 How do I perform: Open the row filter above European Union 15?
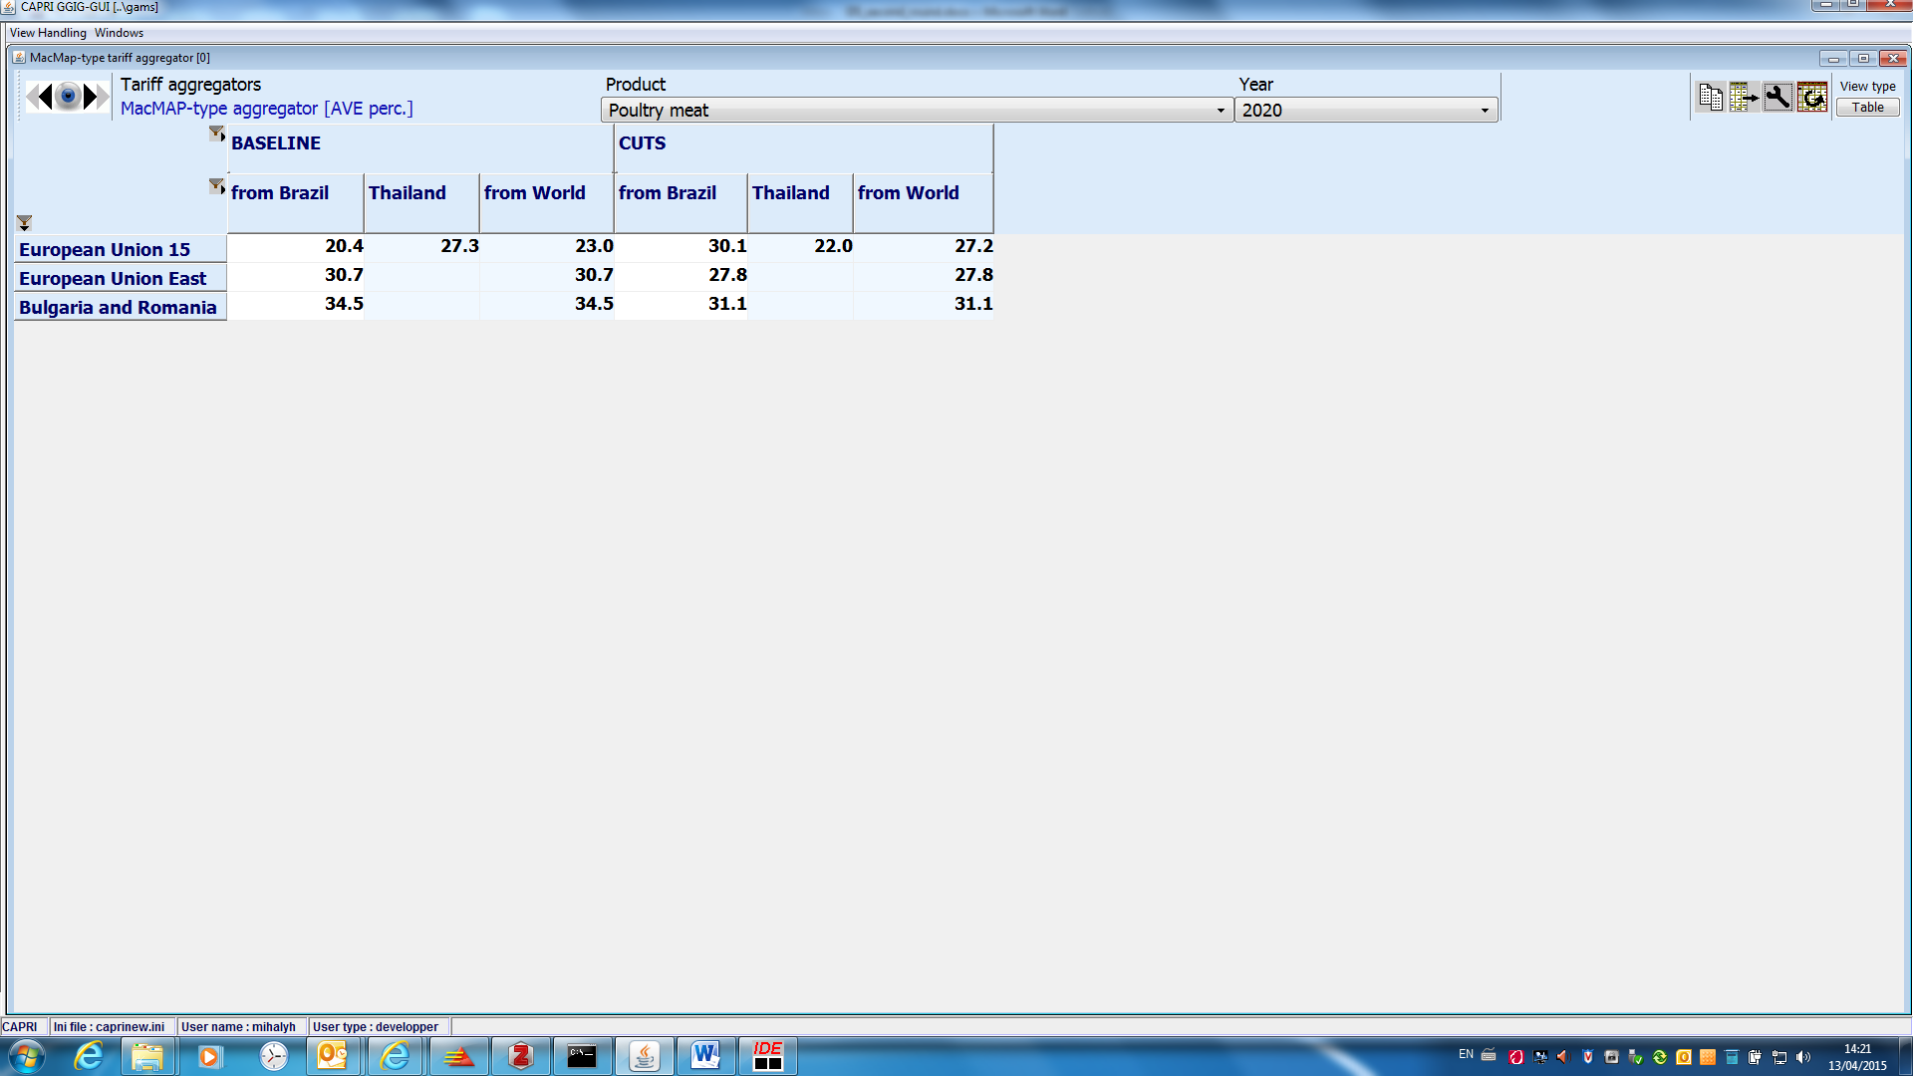(24, 223)
